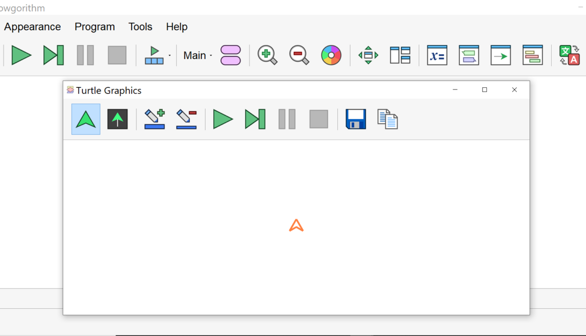This screenshot has width=586, height=336.
Task: Close the Turtle Graphics window
Action: [x=515, y=90]
